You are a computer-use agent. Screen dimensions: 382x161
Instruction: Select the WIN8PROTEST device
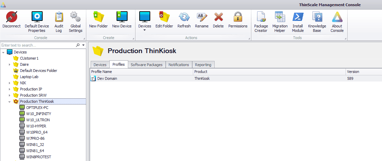click(39, 157)
